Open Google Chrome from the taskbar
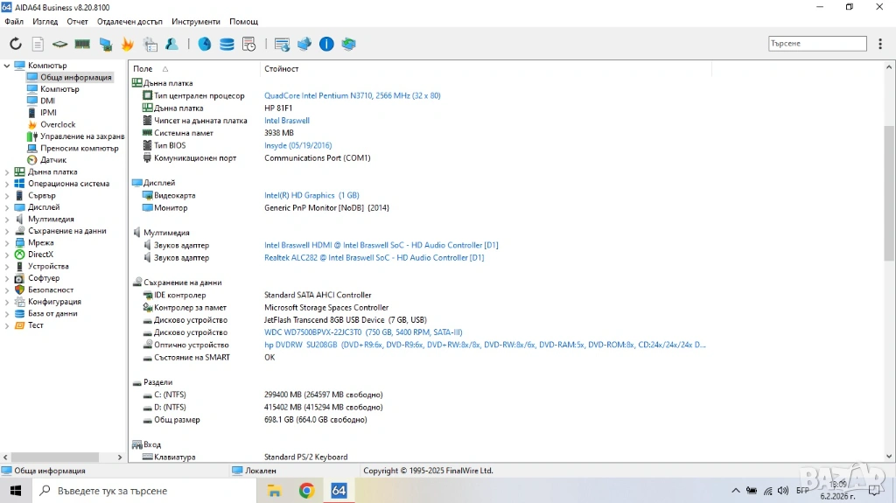 (306, 491)
